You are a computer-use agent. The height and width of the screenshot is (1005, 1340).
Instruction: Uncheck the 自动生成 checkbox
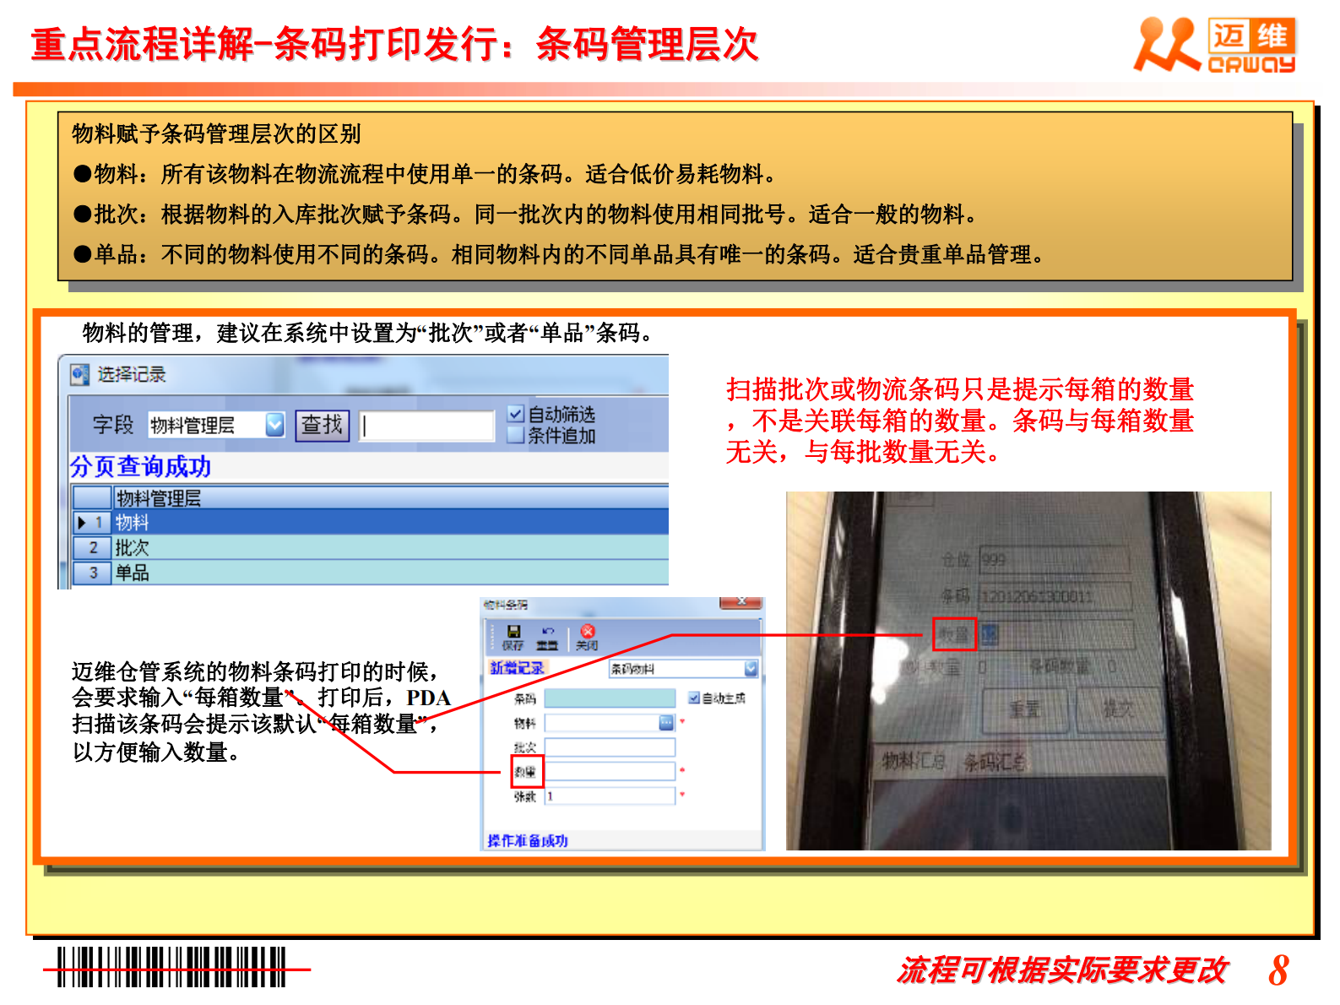pos(694,698)
